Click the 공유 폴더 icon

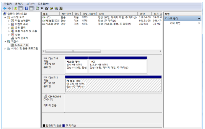tap(12, 28)
